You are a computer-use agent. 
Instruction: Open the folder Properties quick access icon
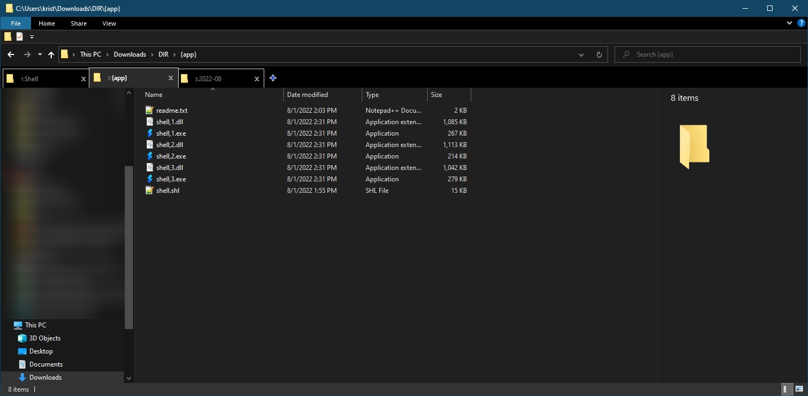[8, 36]
